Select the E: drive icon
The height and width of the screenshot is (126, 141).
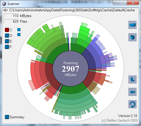7,41
